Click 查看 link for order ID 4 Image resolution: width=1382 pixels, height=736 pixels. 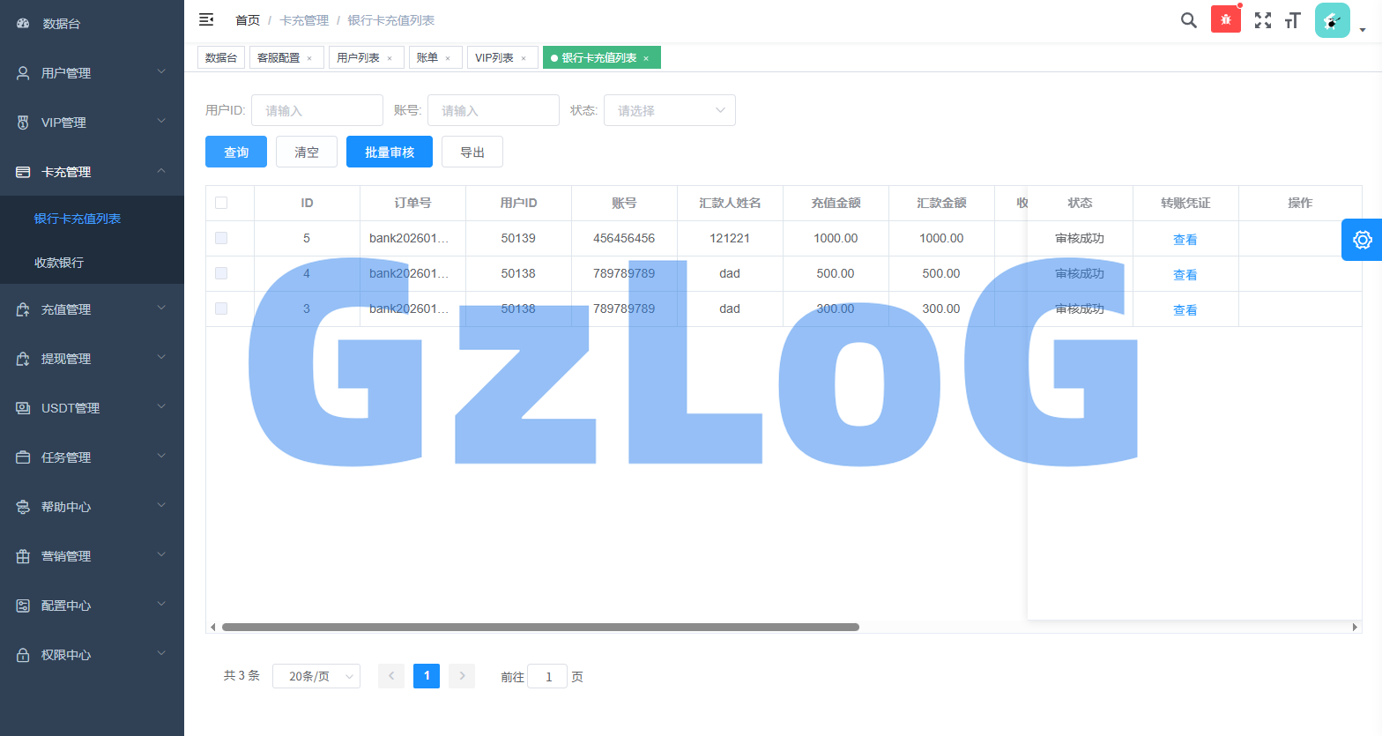click(x=1185, y=275)
